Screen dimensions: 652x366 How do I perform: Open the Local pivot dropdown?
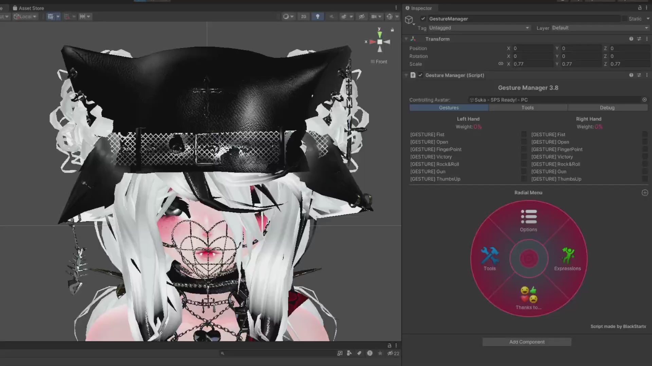tap(25, 16)
